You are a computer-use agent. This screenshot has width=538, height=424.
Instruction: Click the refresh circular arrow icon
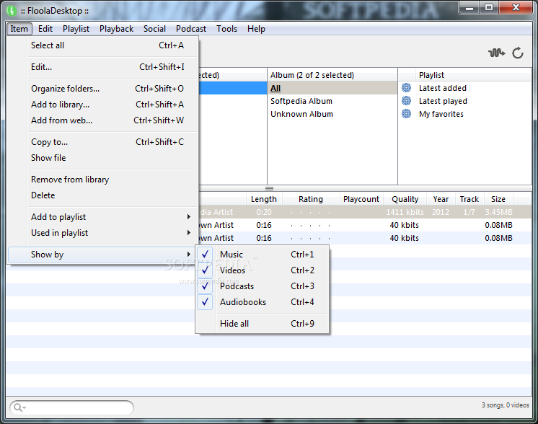coord(518,53)
